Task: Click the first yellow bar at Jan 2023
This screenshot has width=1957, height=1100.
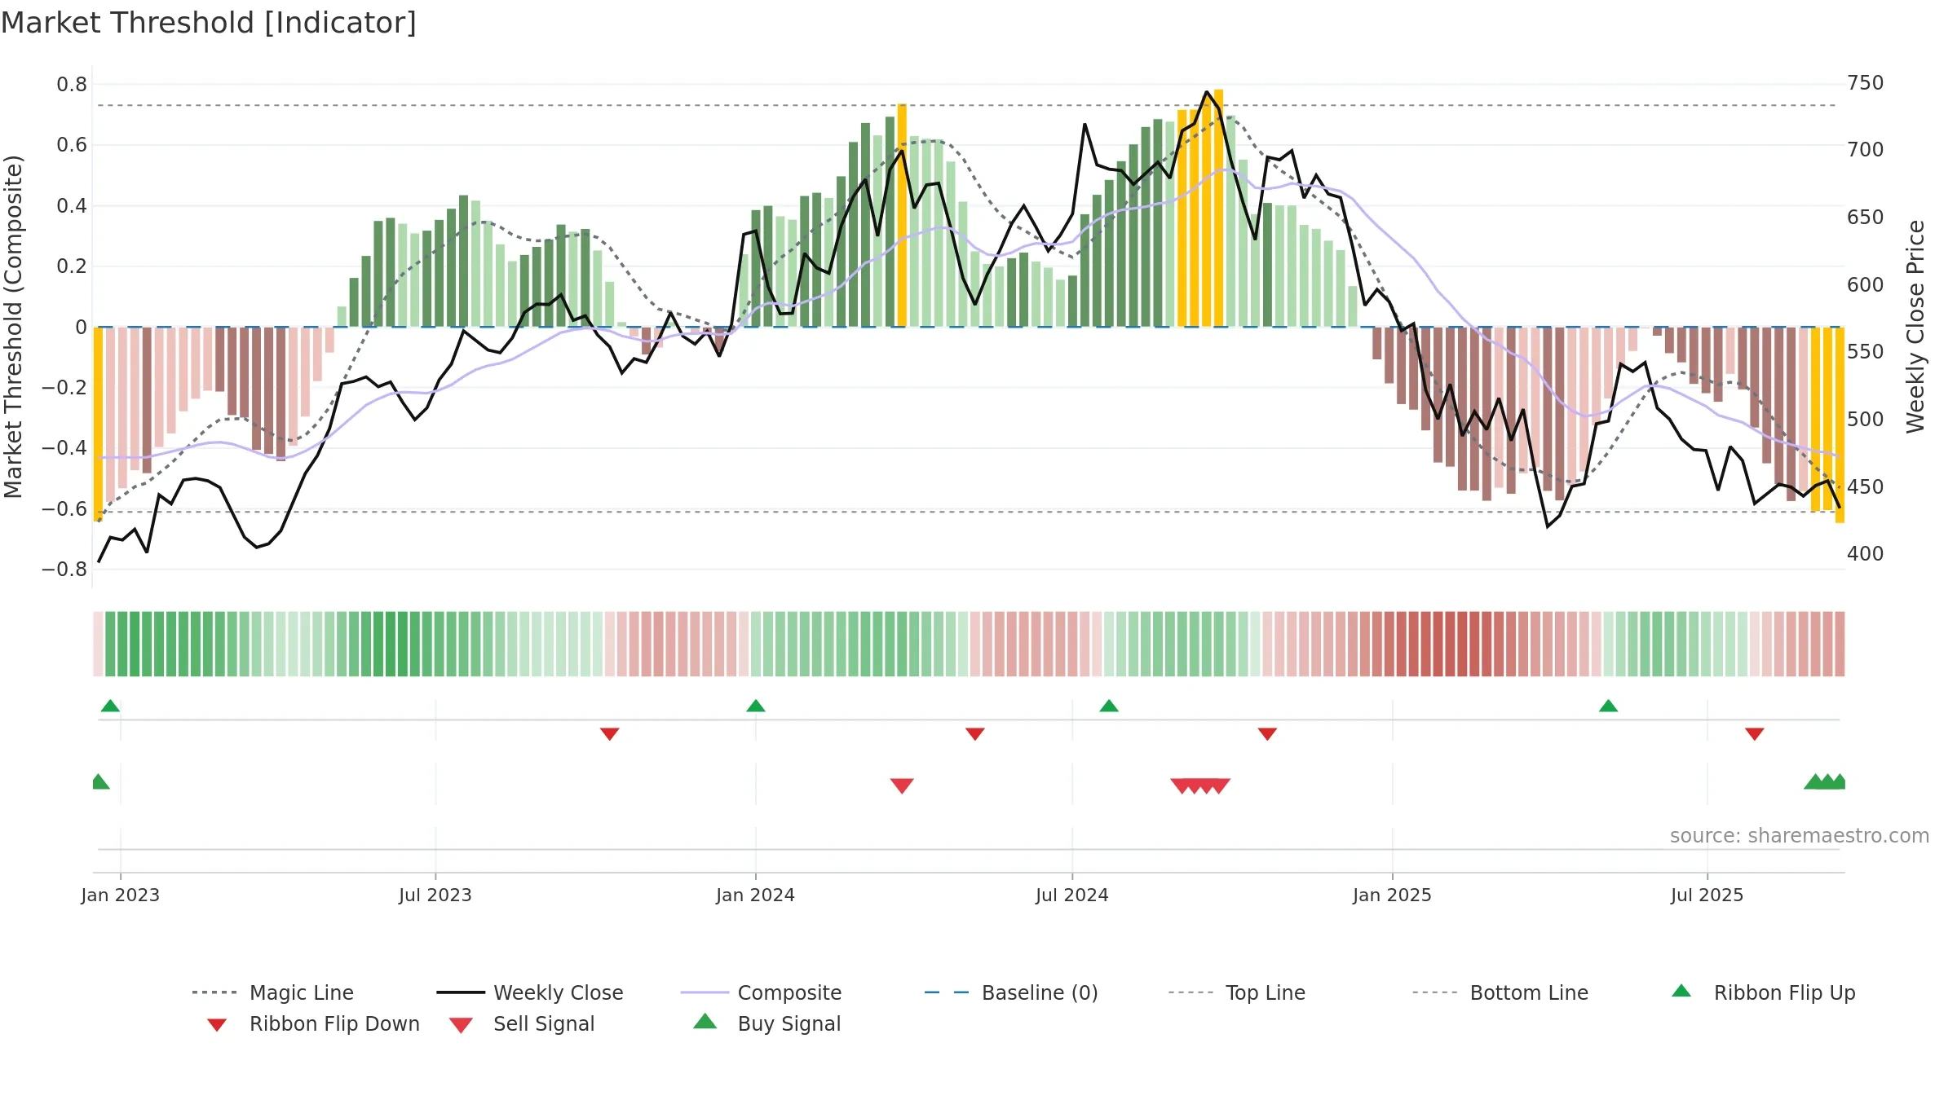Action: tap(98, 425)
